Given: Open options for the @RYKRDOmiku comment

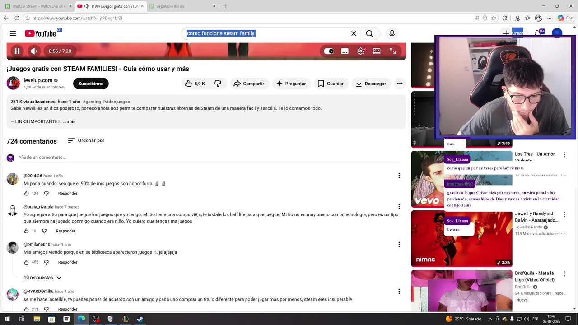Looking at the screenshot, I should 399,291.
